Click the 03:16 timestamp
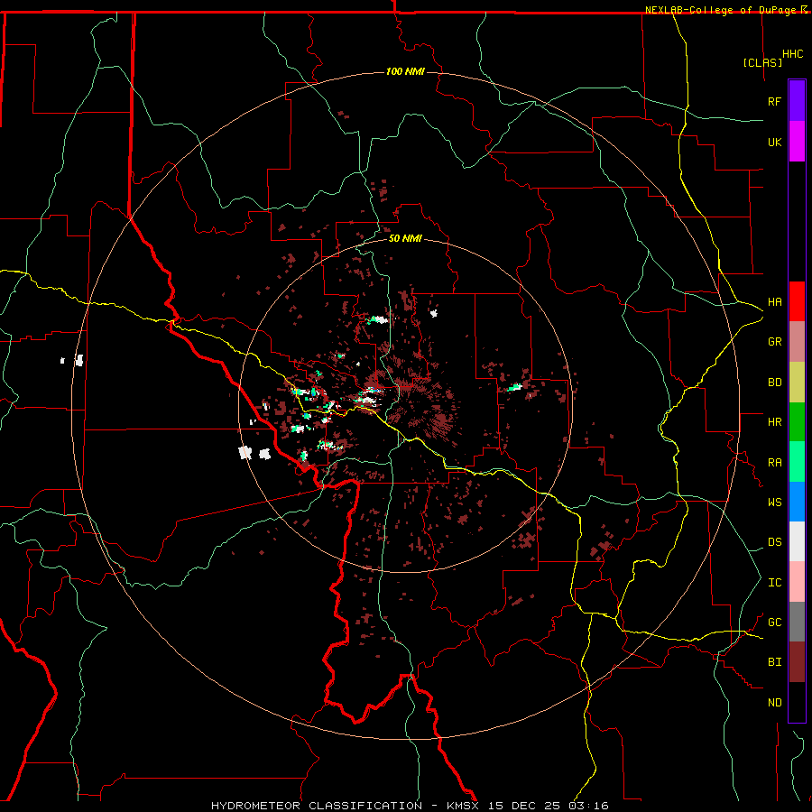The image size is (812, 812). tap(589, 806)
